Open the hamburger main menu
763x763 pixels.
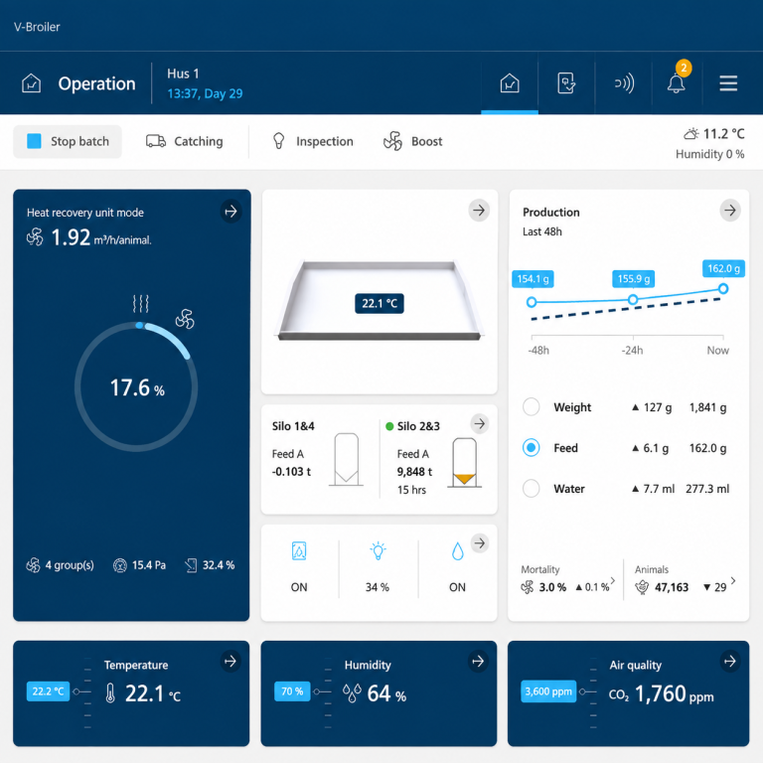[728, 83]
